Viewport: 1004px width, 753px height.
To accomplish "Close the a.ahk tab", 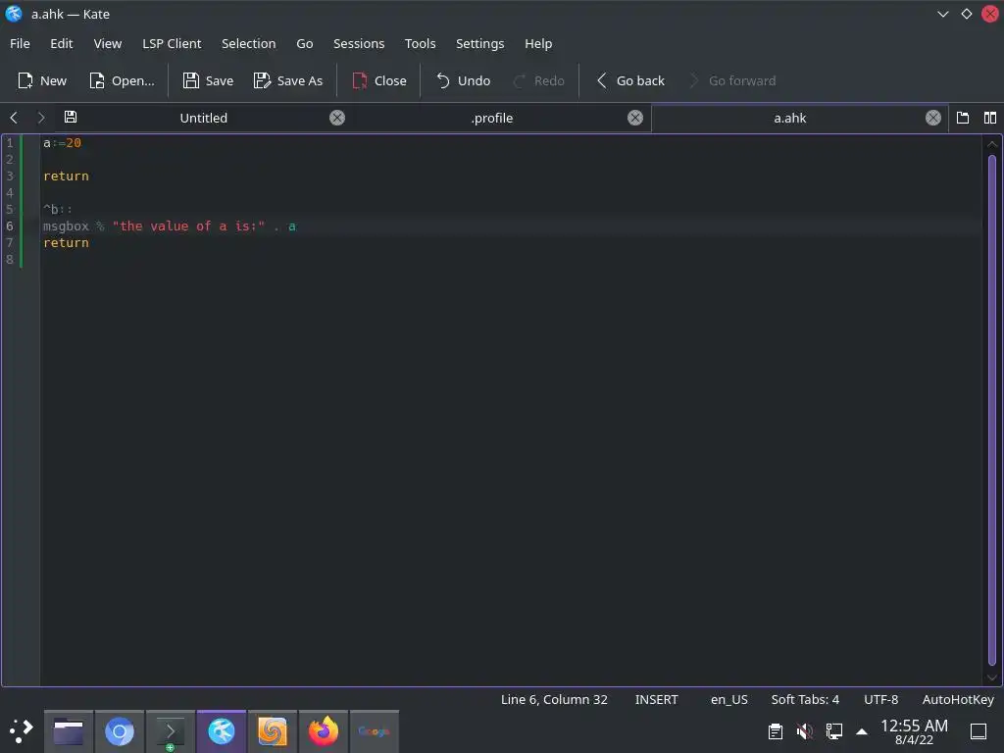I will 933,118.
